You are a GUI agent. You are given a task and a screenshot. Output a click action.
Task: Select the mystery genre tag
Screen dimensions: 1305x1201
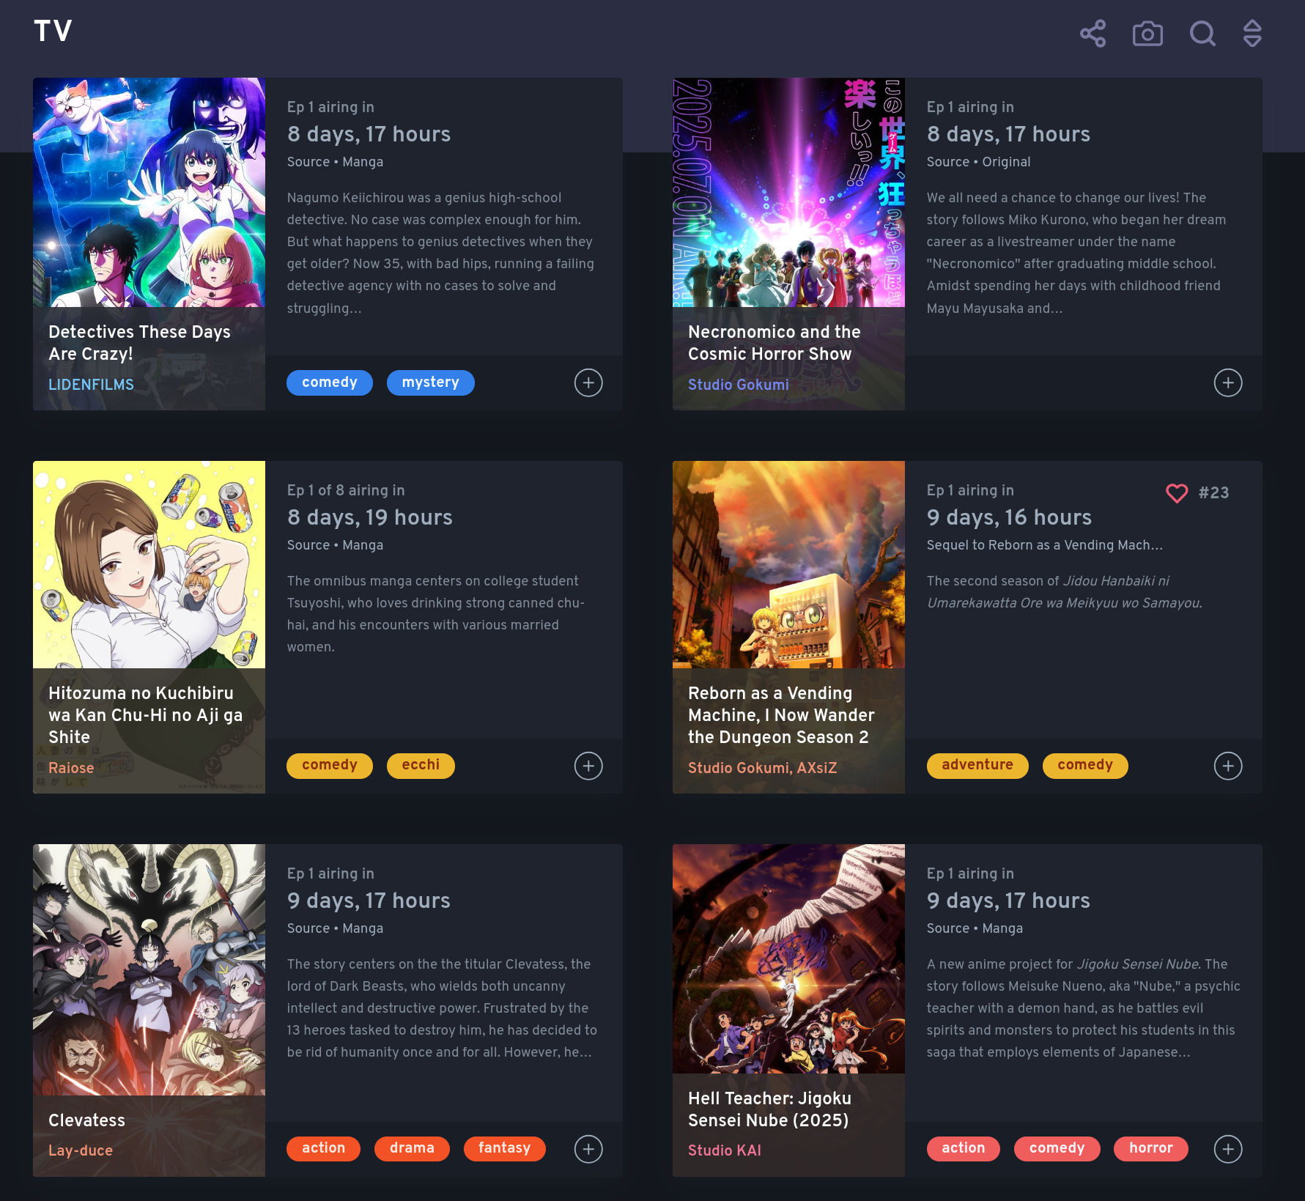[431, 383]
